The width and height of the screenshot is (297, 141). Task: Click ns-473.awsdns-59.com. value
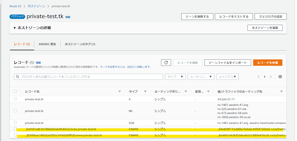233,113
